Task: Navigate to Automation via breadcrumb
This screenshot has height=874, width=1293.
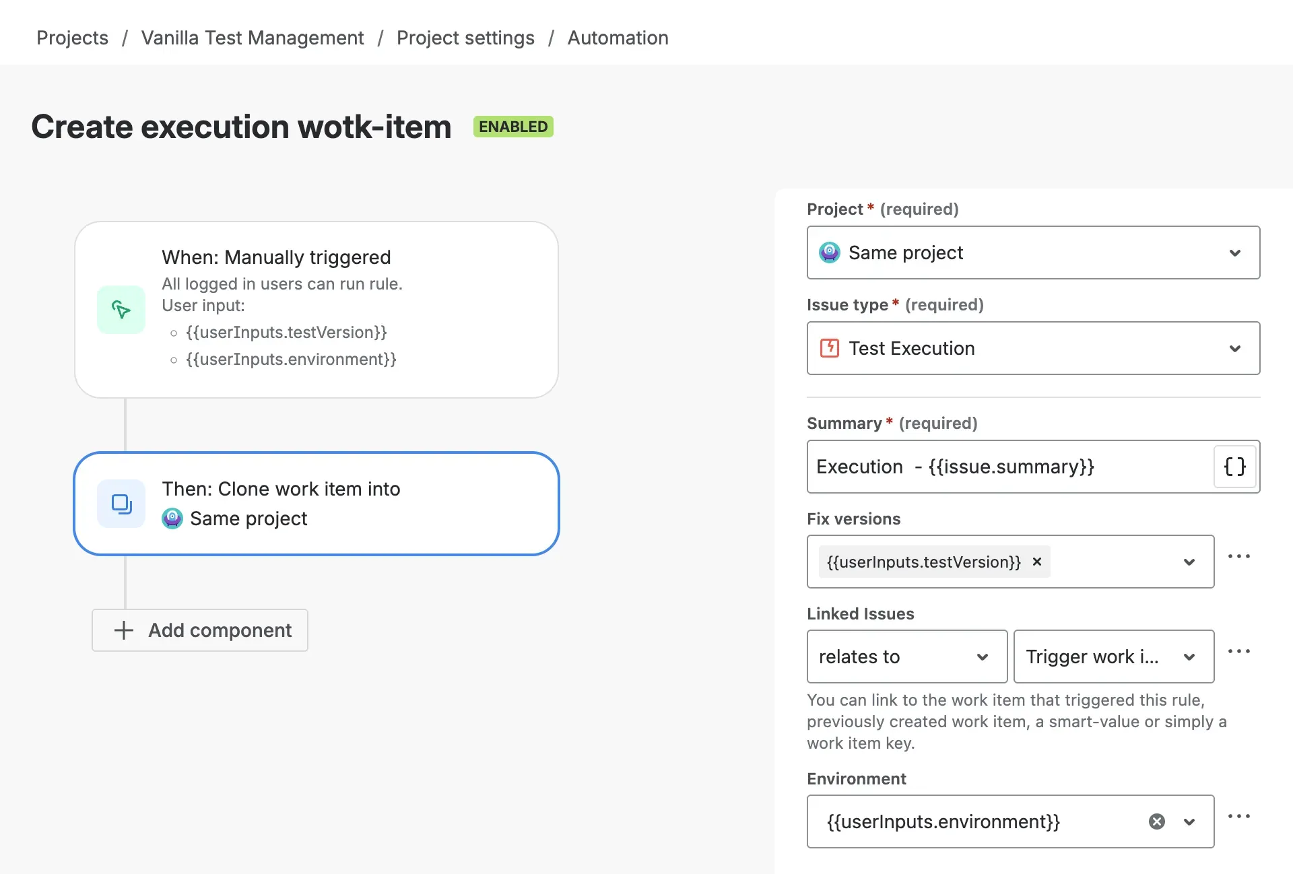Action: tap(618, 38)
